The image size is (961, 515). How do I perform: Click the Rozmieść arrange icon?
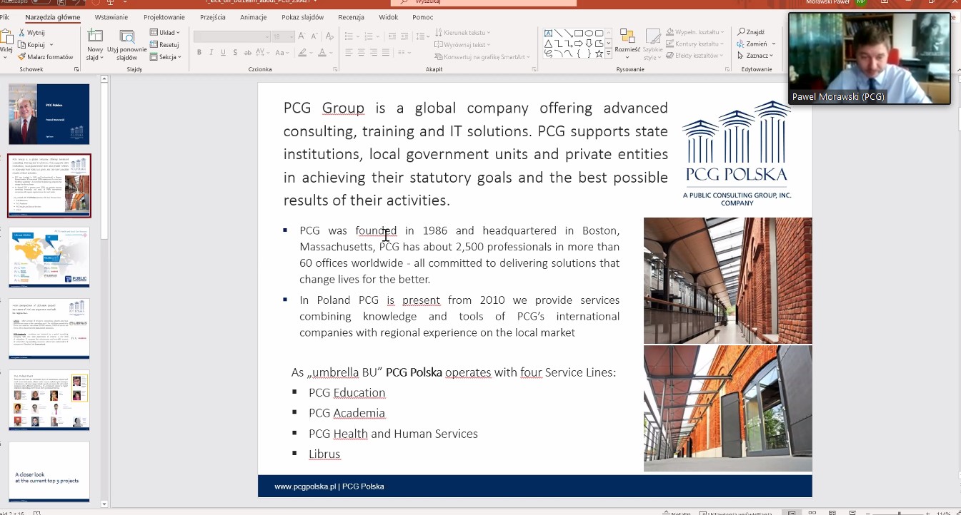click(x=627, y=36)
